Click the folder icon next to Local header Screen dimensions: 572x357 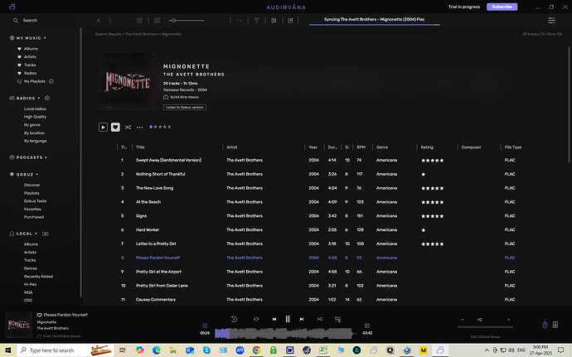click(x=46, y=234)
